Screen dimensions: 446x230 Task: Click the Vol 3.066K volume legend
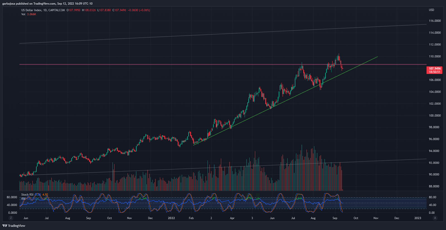[28, 14]
